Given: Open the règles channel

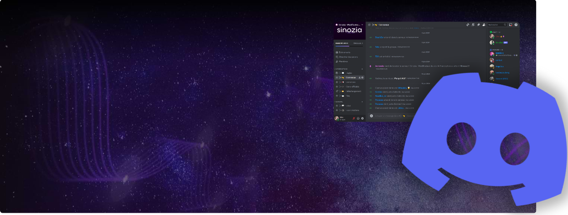Looking at the screenshot, I should pyautogui.click(x=348, y=73).
